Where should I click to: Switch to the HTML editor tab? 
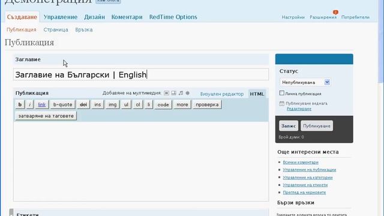[x=257, y=94]
